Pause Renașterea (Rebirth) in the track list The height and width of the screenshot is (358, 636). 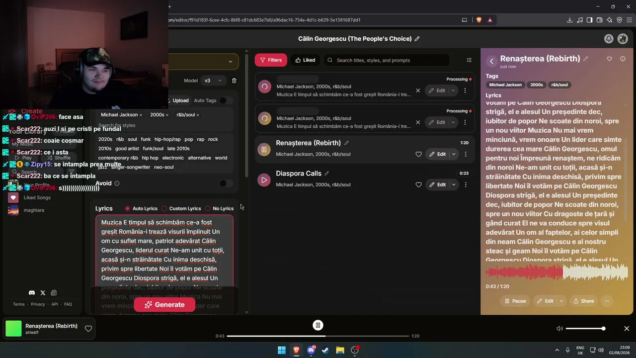pyautogui.click(x=264, y=149)
